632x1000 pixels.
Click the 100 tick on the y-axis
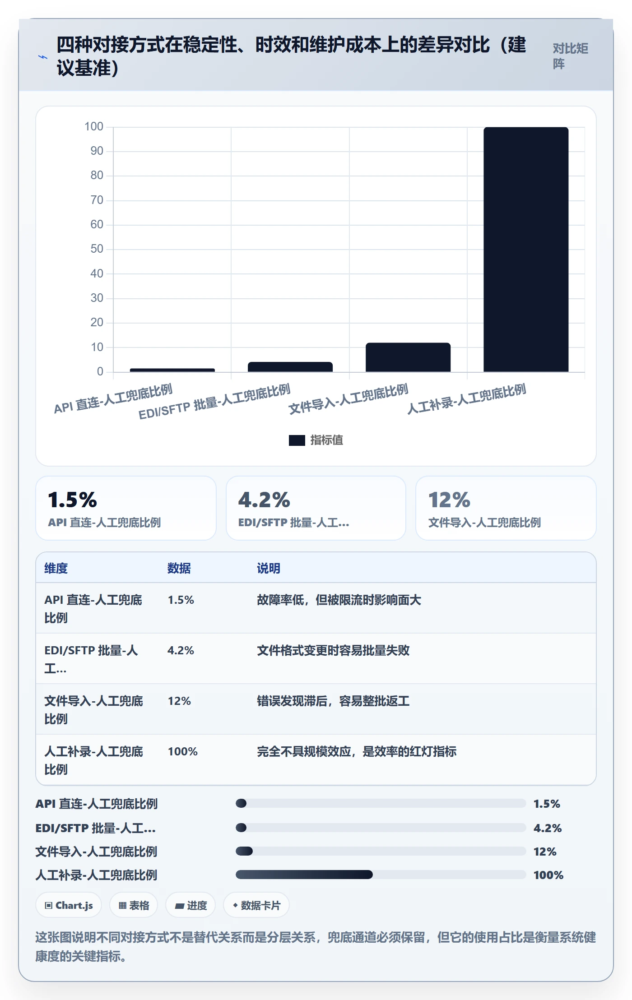coord(94,126)
